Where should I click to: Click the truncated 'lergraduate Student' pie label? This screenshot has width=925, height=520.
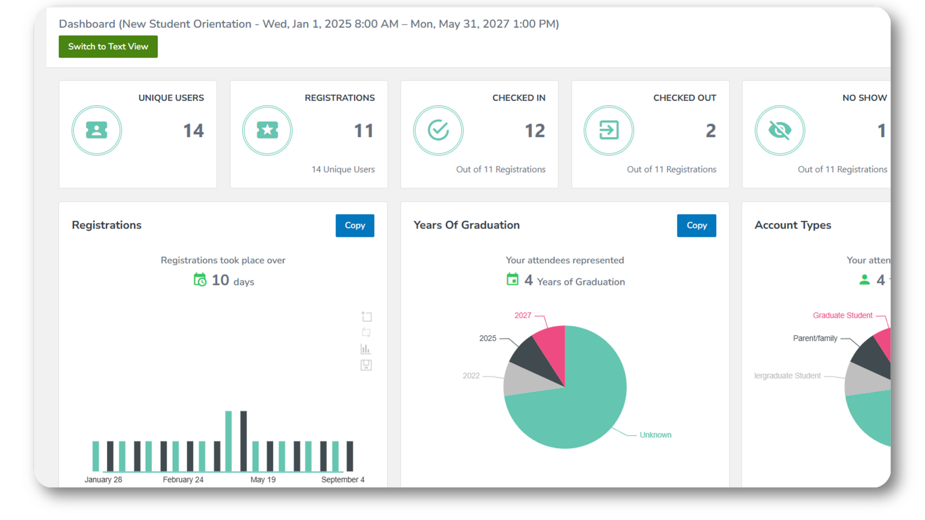[x=787, y=376]
